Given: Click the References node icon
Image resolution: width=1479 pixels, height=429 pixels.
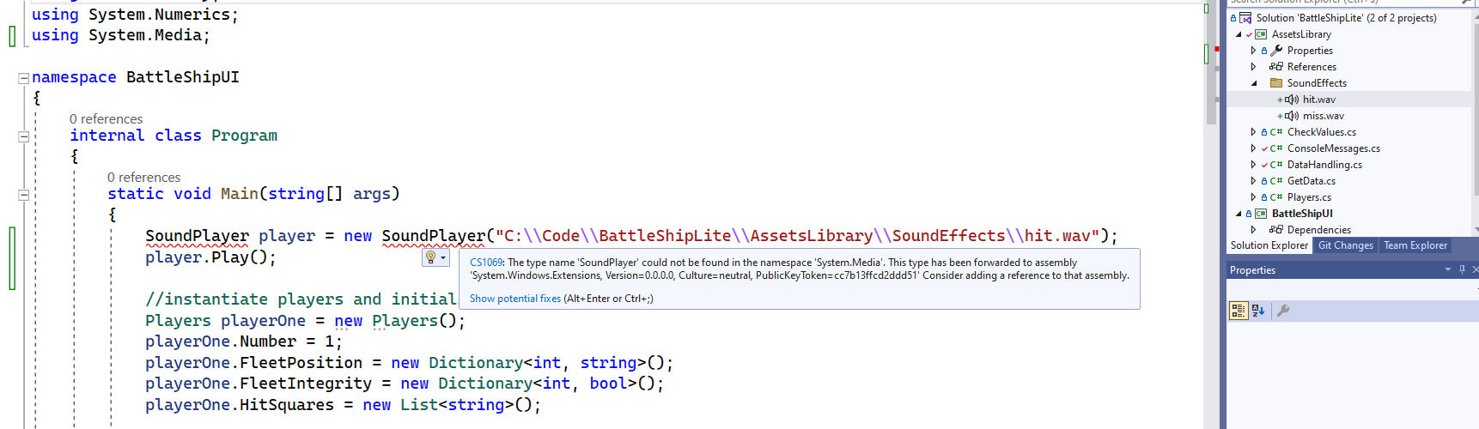Looking at the screenshot, I should [x=1276, y=67].
